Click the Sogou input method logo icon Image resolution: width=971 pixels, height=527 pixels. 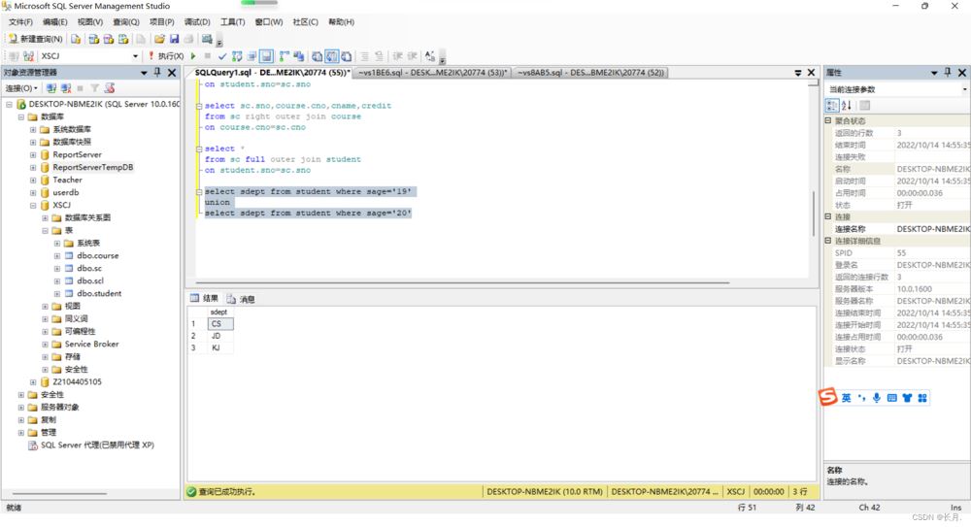(827, 398)
